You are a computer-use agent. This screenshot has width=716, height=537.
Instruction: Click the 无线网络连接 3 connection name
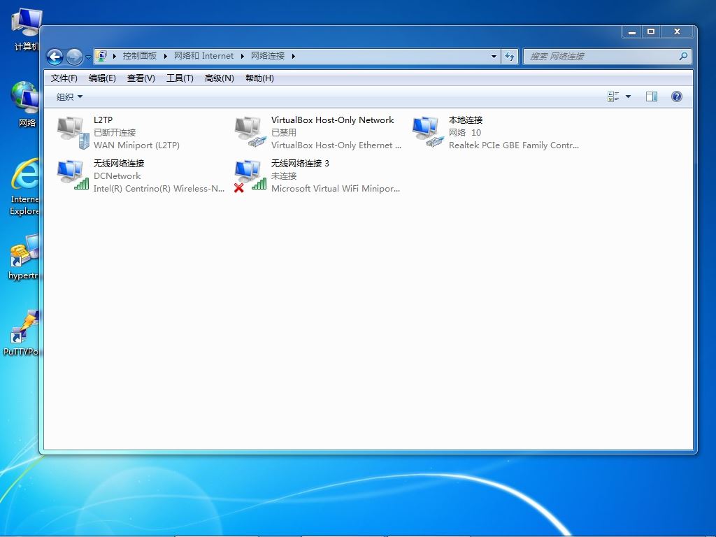pos(300,163)
